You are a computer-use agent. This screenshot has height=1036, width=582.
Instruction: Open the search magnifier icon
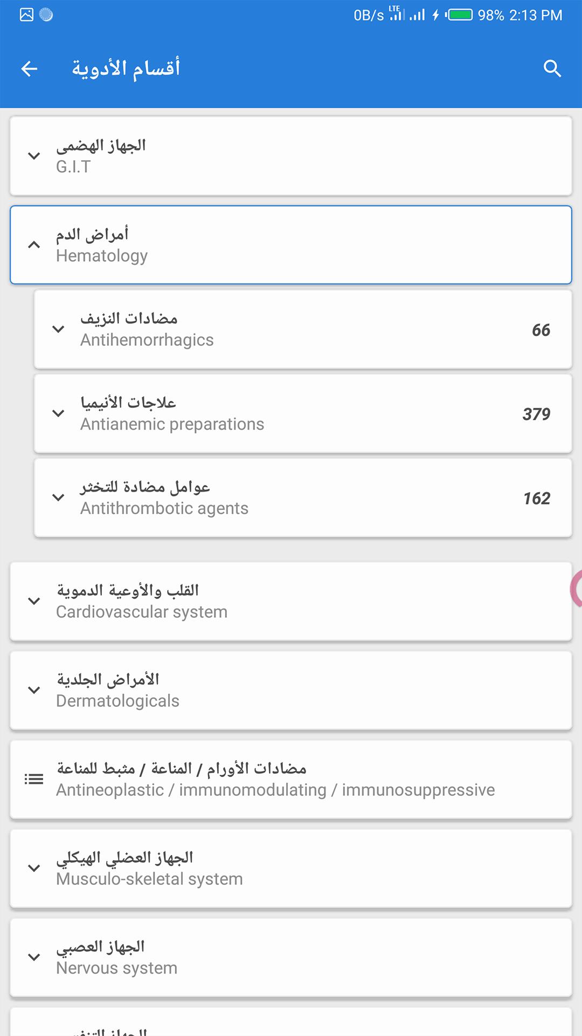pos(552,69)
